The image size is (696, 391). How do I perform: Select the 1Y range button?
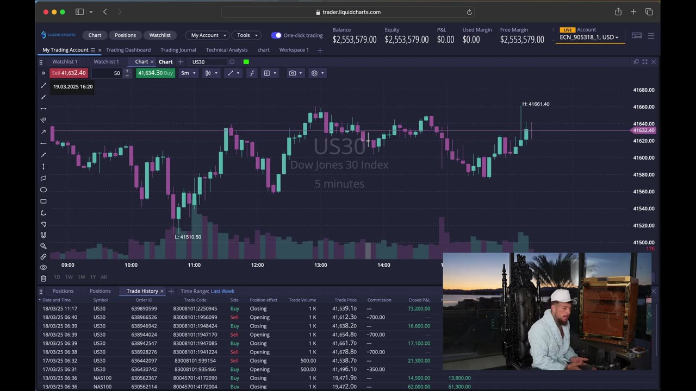coord(93,277)
